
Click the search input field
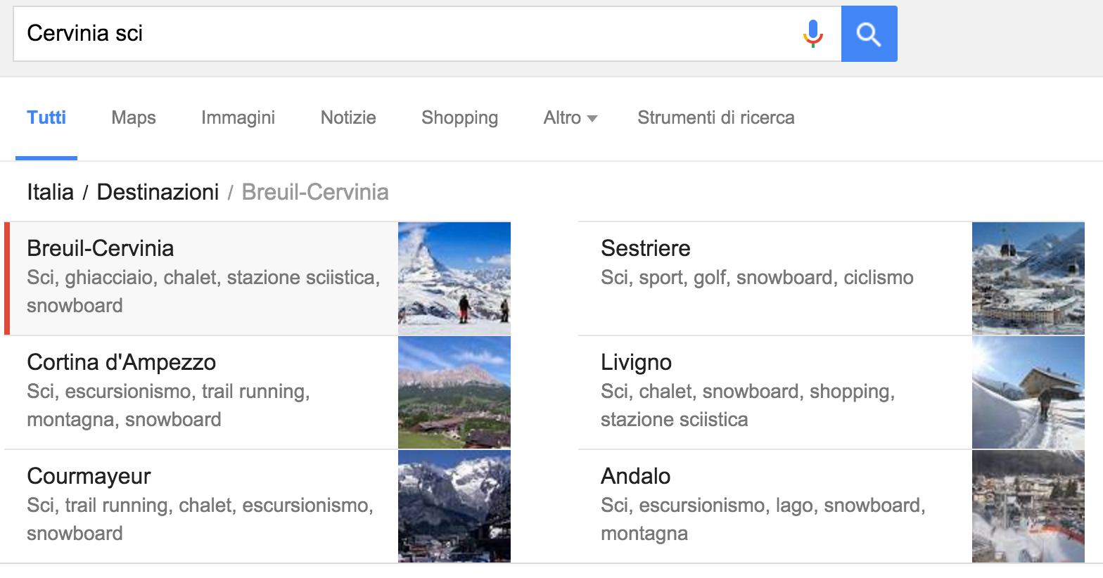pyautogui.click(x=408, y=34)
